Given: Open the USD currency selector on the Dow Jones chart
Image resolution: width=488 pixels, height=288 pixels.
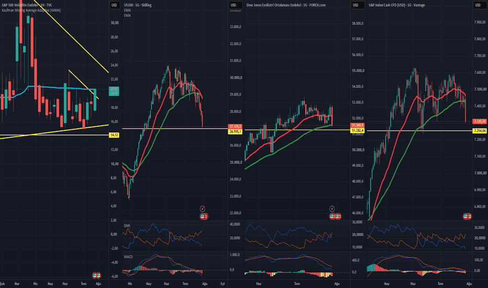Looking at the screenshot, I should [356, 5].
